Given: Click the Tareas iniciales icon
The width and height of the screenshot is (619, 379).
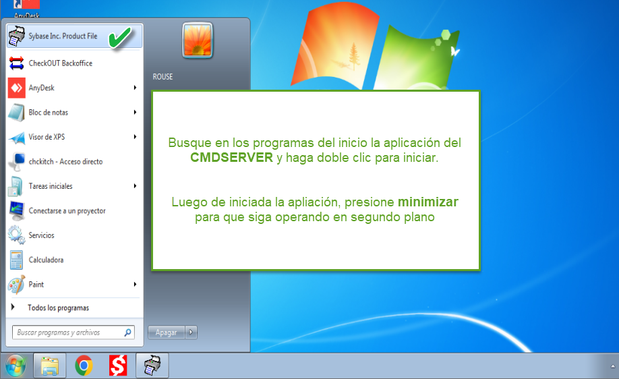Looking at the screenshot, I should click(17, 186).
